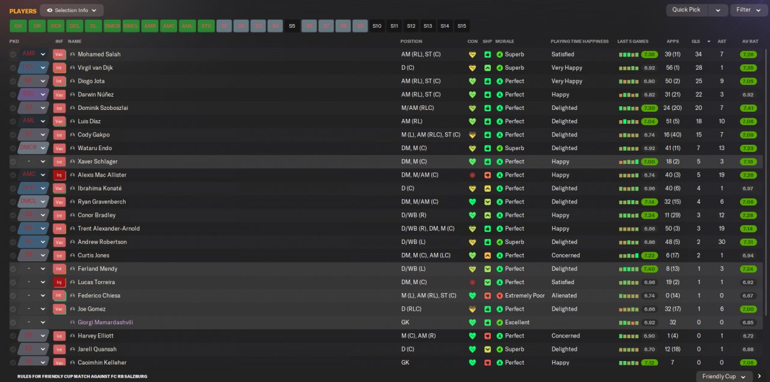Toggle the pick checkmark for Giorgi Mamardashvili
770x382 pixels.
(13, 323)
